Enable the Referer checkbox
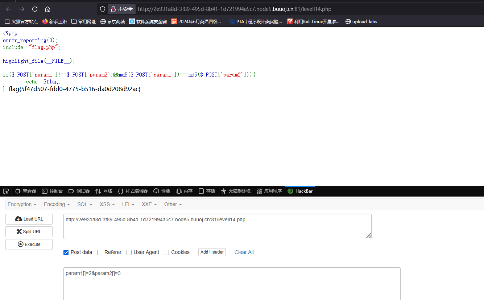The height and width of the screenshot is (300, 484). coord(100,252)
